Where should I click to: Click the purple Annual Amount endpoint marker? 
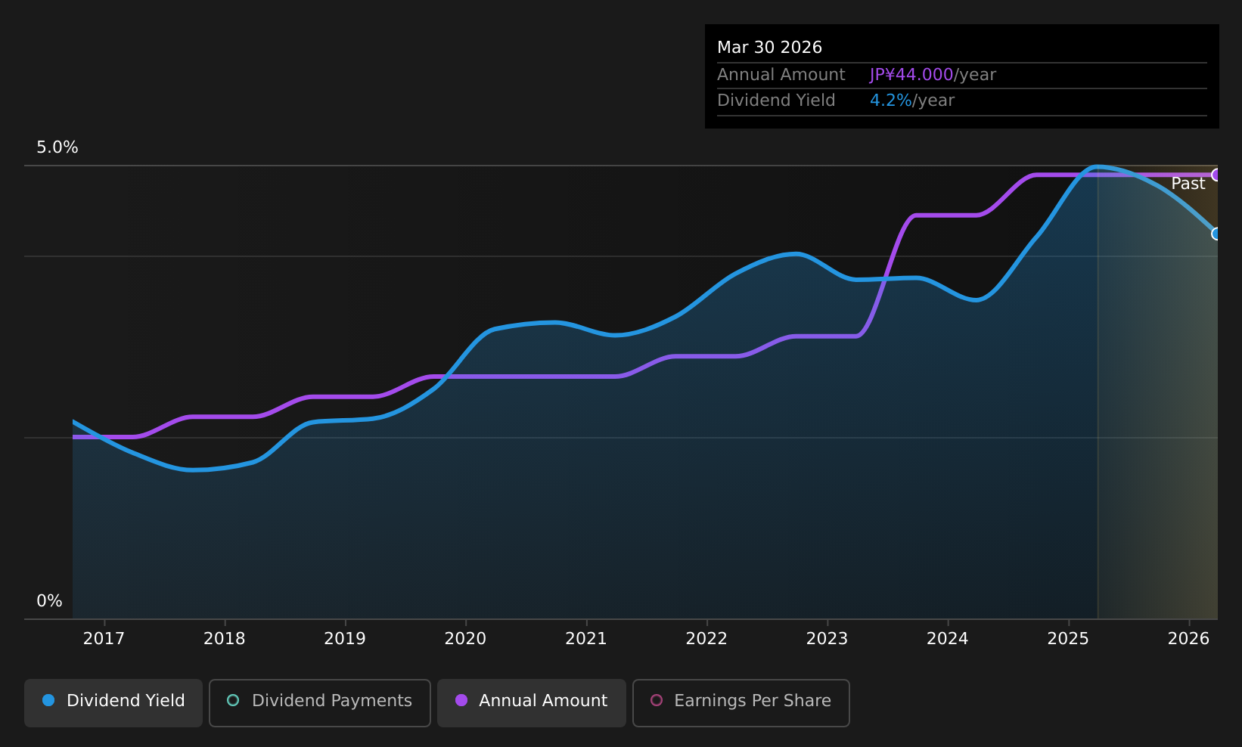[x=1216, y=175]
